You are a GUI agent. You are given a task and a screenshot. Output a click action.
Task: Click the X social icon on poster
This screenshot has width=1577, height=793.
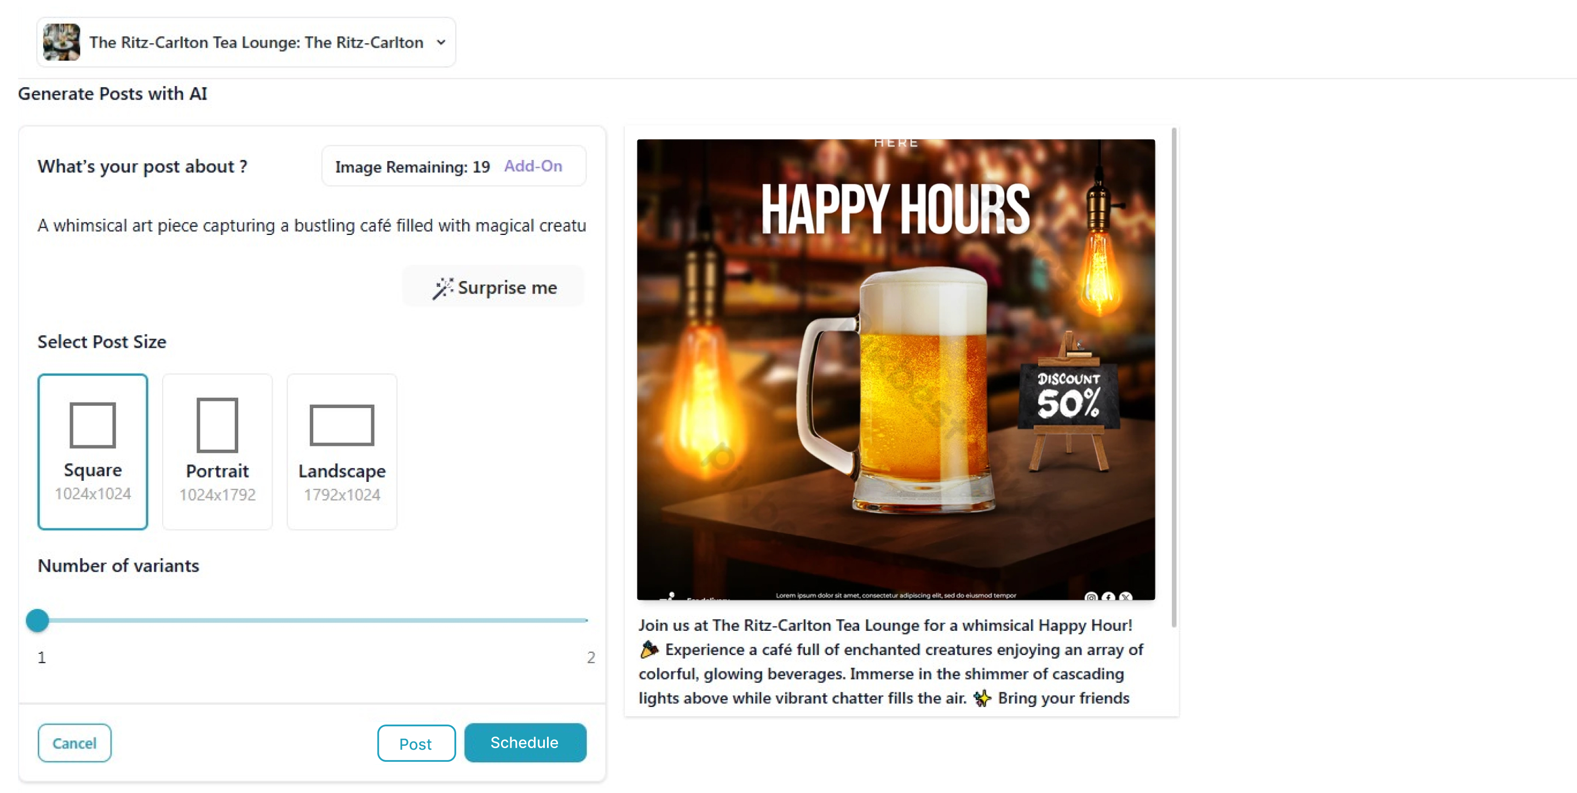(1125, 597)
